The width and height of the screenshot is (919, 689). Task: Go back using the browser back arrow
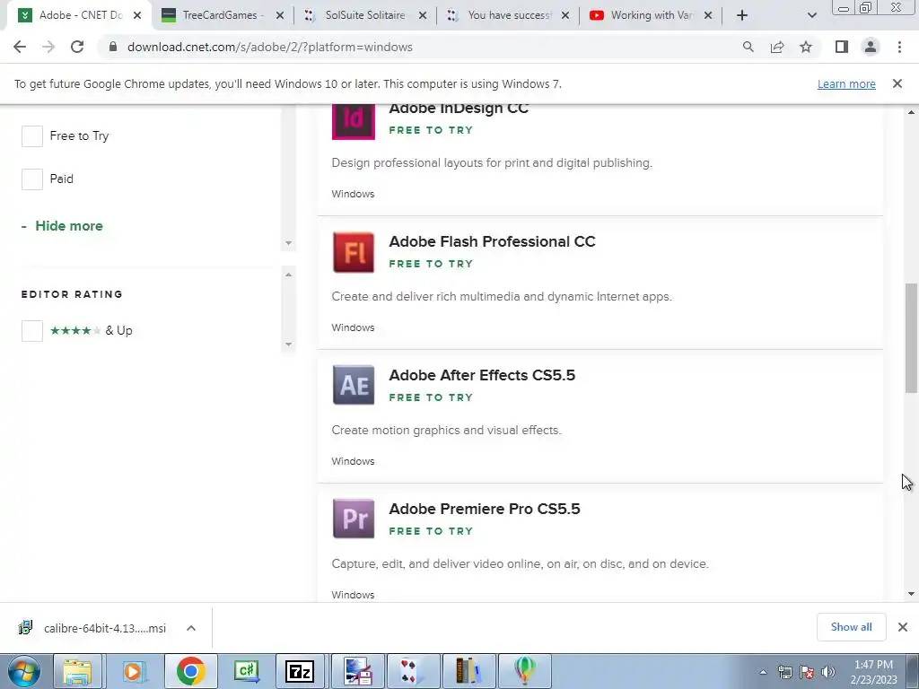[x=20, y=47]
